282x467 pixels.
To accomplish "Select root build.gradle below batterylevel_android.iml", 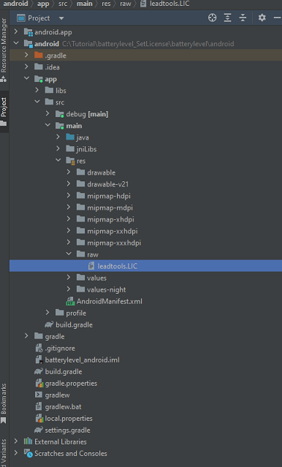I will pos(145,371).
